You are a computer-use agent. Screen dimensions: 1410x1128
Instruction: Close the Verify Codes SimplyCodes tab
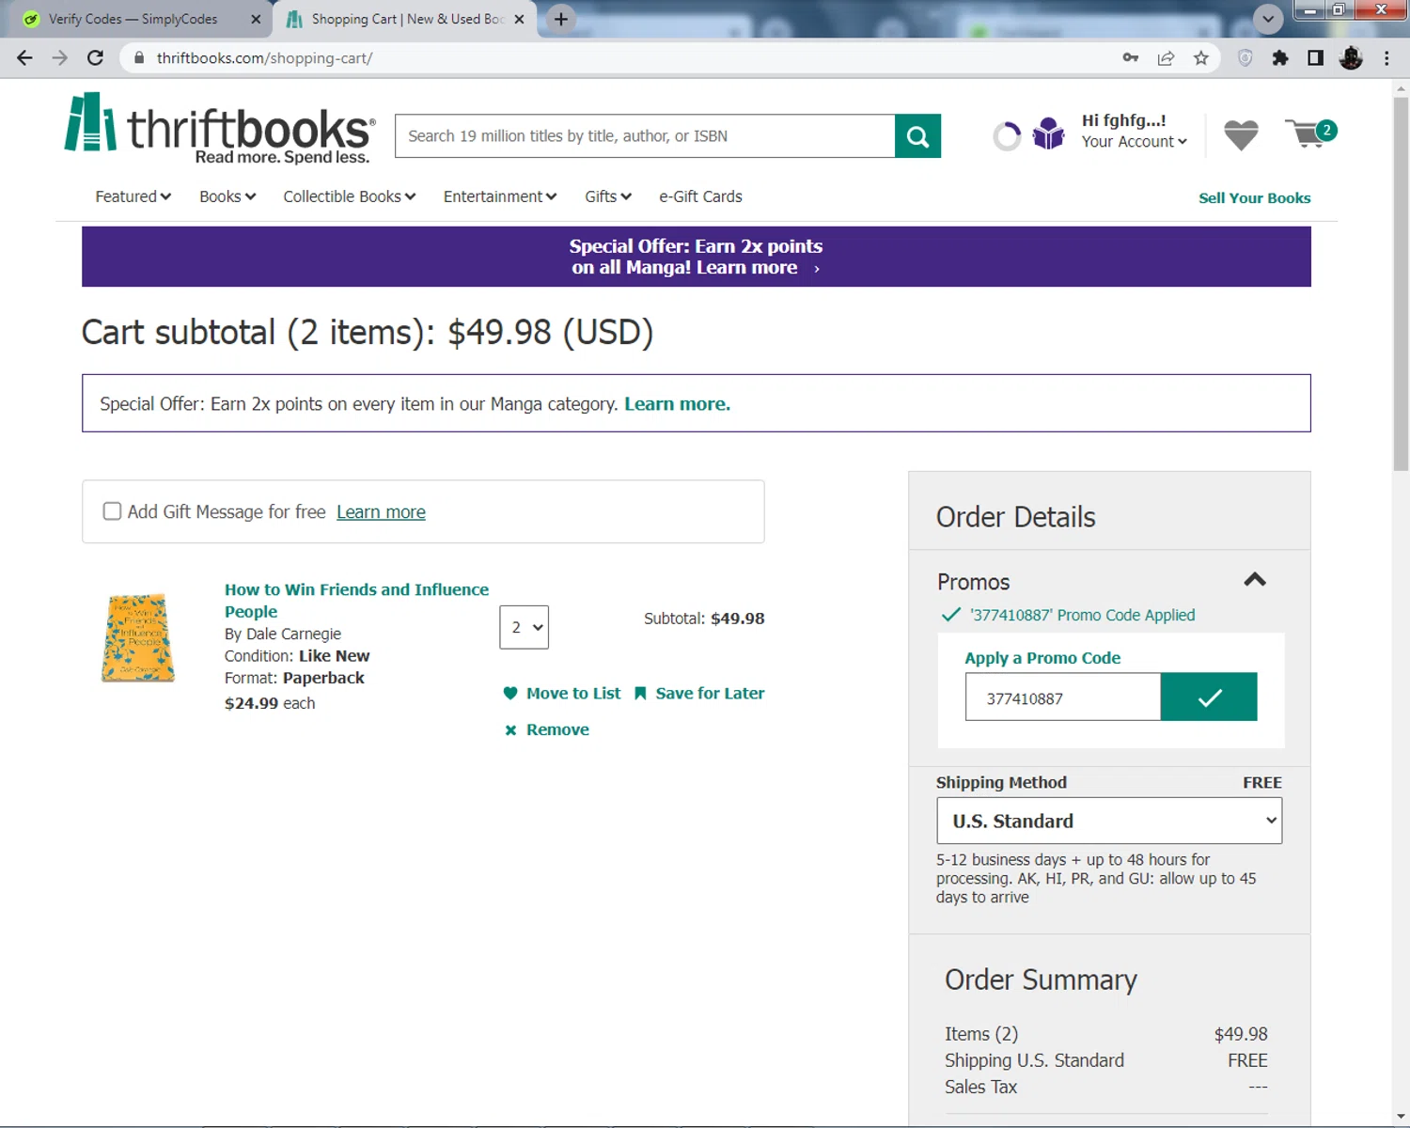(256, 19)
